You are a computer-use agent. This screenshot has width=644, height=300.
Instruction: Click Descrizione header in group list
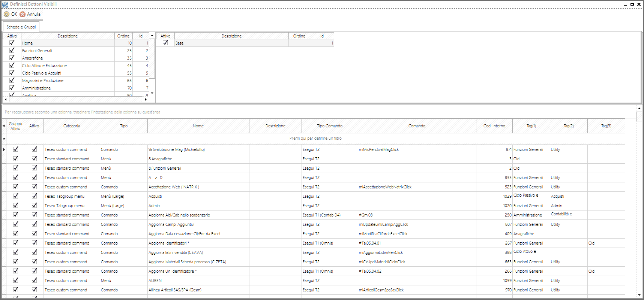(231, 36)
